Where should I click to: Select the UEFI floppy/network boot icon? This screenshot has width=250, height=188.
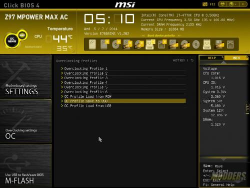click(x=162, y=45)
